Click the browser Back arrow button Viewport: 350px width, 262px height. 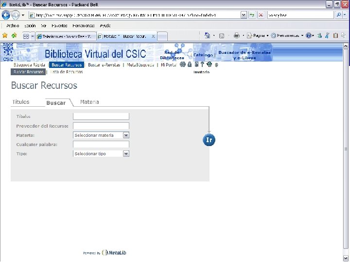(x=6, y=15)
